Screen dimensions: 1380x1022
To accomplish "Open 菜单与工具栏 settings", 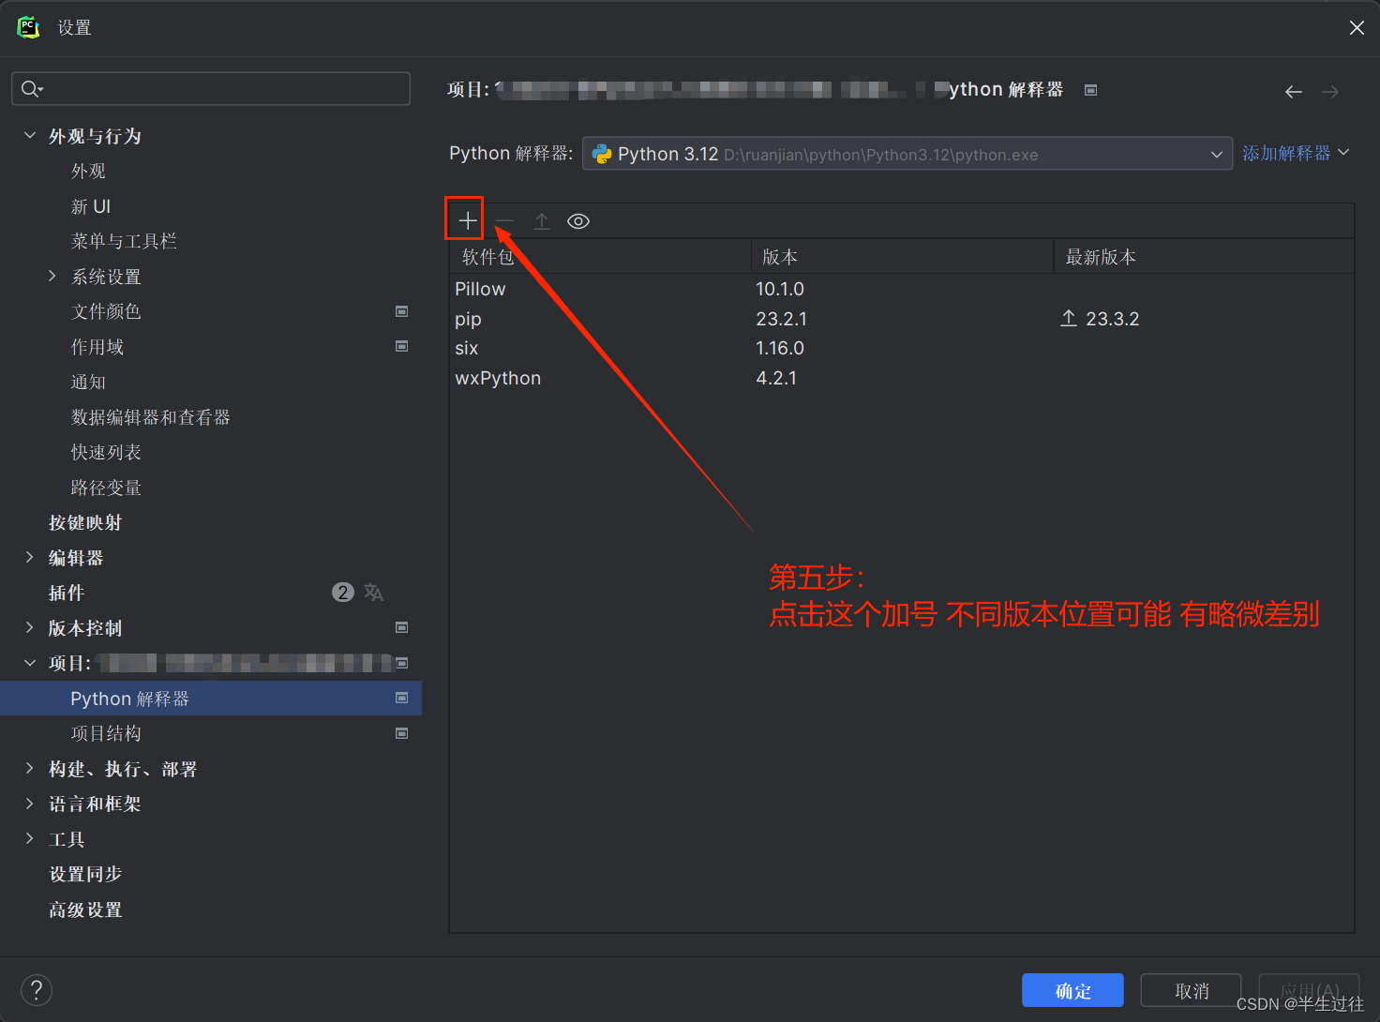I will click(x=124, y=241).
